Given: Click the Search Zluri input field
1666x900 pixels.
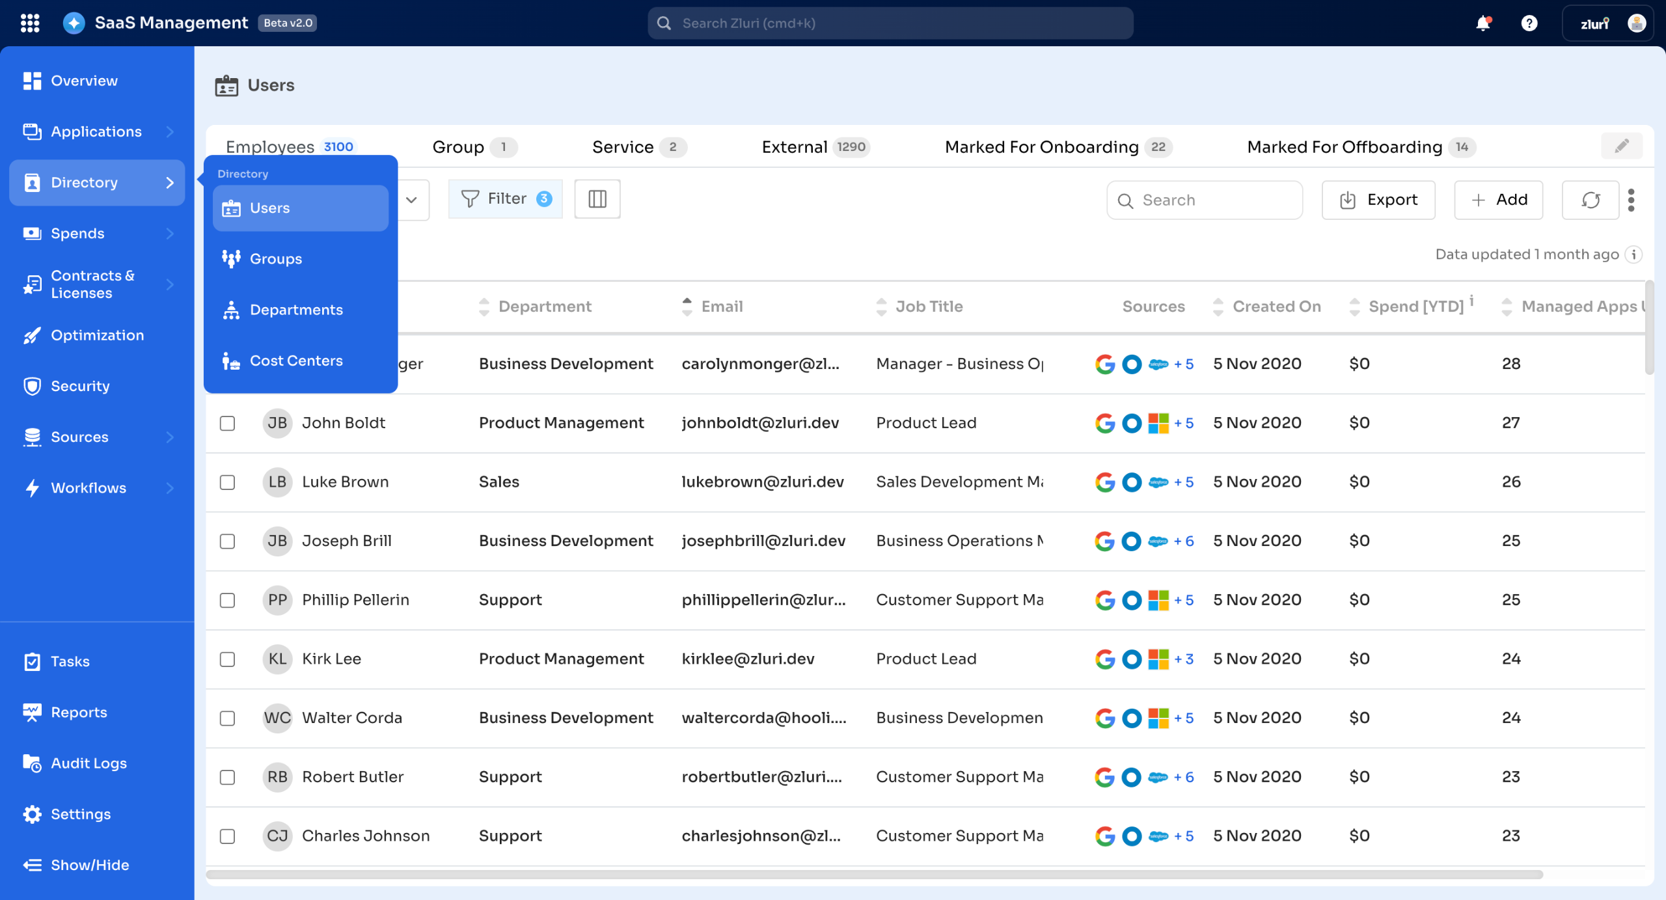Looking at the screenshot, I should (x=890, y=23).
